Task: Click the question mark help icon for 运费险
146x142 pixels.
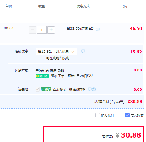Action: tap(94, 89)
